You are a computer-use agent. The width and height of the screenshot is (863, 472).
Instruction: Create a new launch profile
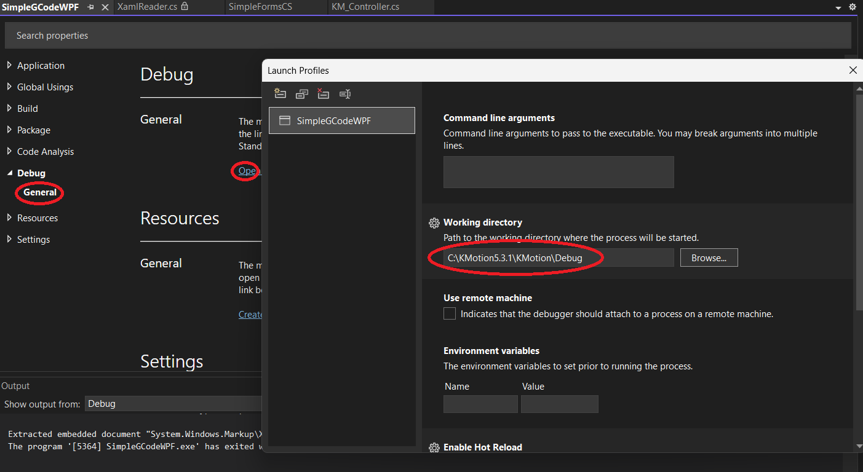tap(280, 94)
